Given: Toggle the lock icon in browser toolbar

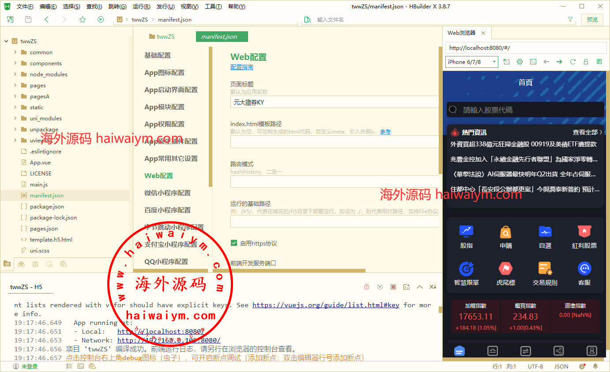Looking at the screenshot, I should (586, 62).
